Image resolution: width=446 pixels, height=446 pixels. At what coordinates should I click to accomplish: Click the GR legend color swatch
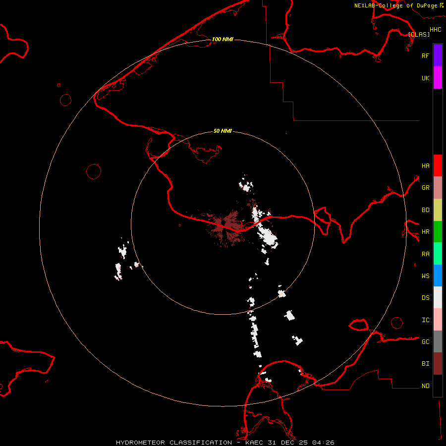pos(438,188)
